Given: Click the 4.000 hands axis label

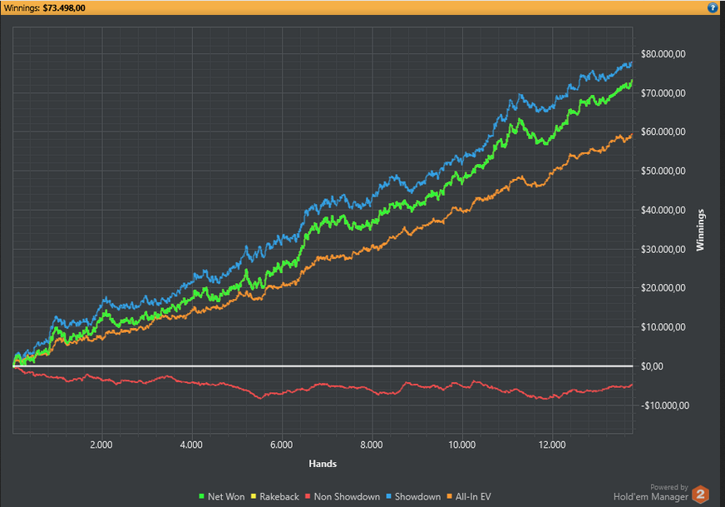Looking at the screenshot, I should (x=191, y=445).
